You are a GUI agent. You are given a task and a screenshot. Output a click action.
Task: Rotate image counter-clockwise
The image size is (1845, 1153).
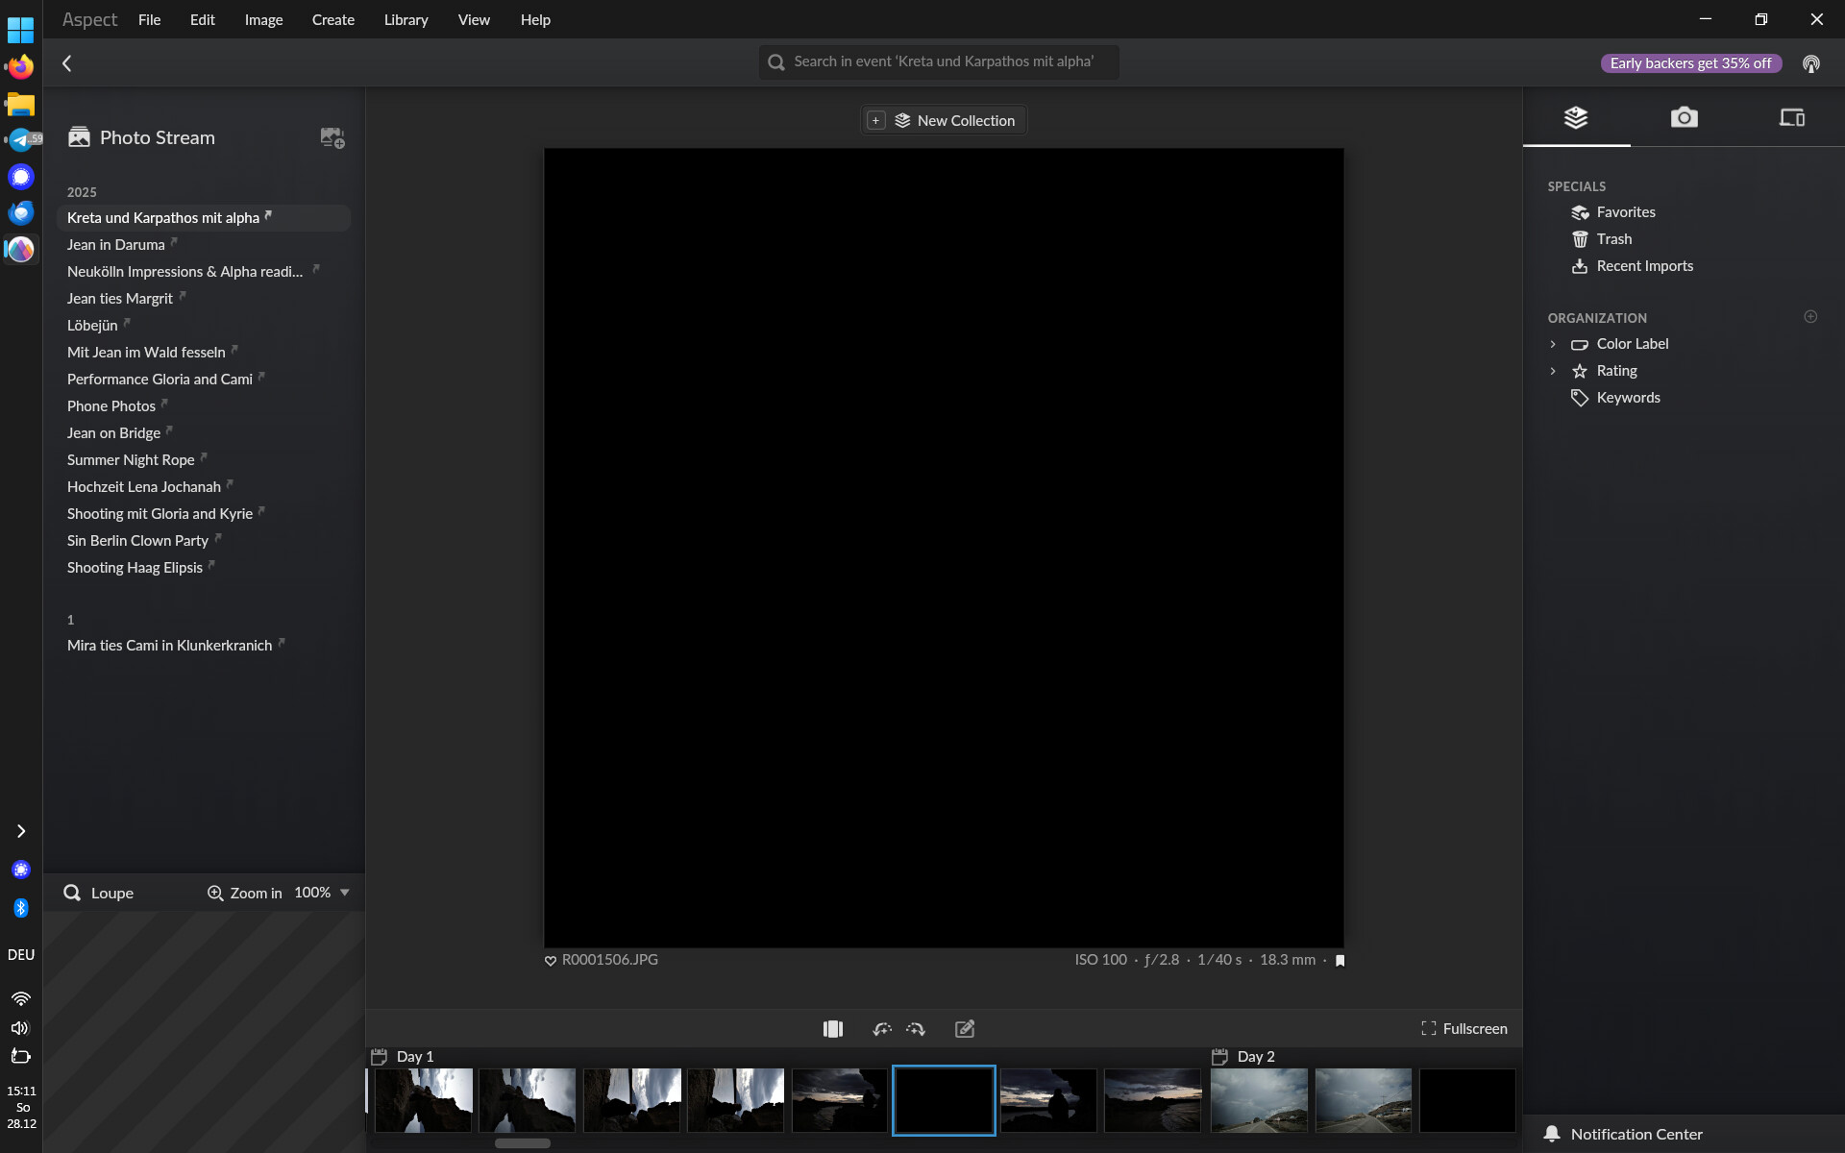[882, 1029]
